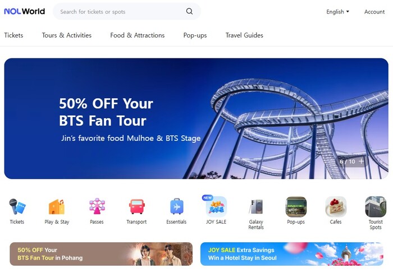Viewport: 393px width, 277px height.
Task: Open the BTS Fan Tour in Pohang banner
Action: pos(101,253)
